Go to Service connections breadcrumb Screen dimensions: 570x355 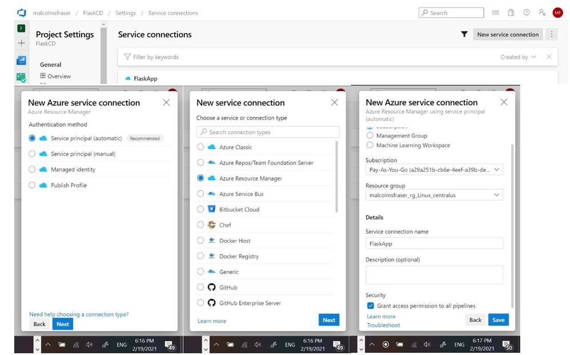click(173, 13)
